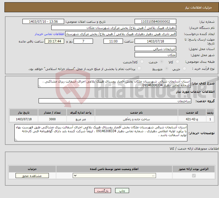Toggle the الزامی بودن ارائه مجوز checkbox
The width and height of the screenshot is (219, 198).
point(194,176)
